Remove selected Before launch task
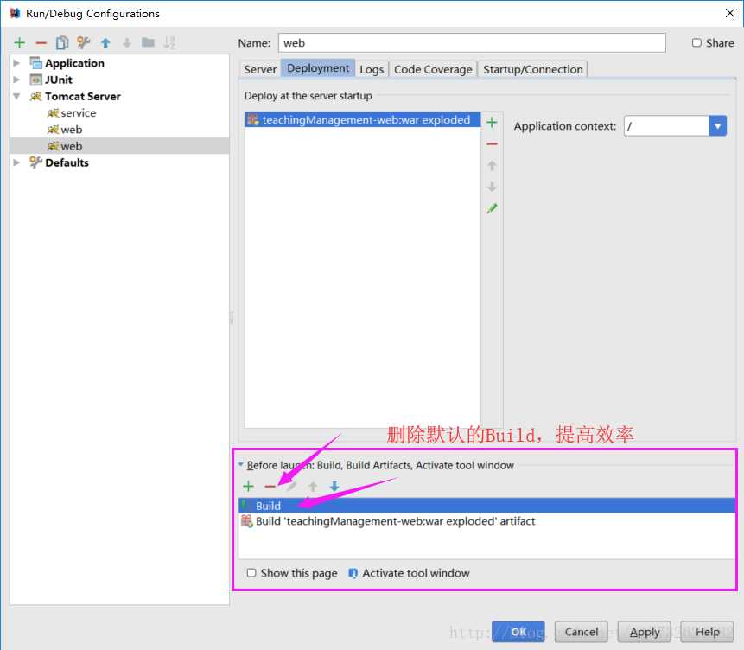The width and height of the screenshot is (744, 650). click(x=270, y=486)
